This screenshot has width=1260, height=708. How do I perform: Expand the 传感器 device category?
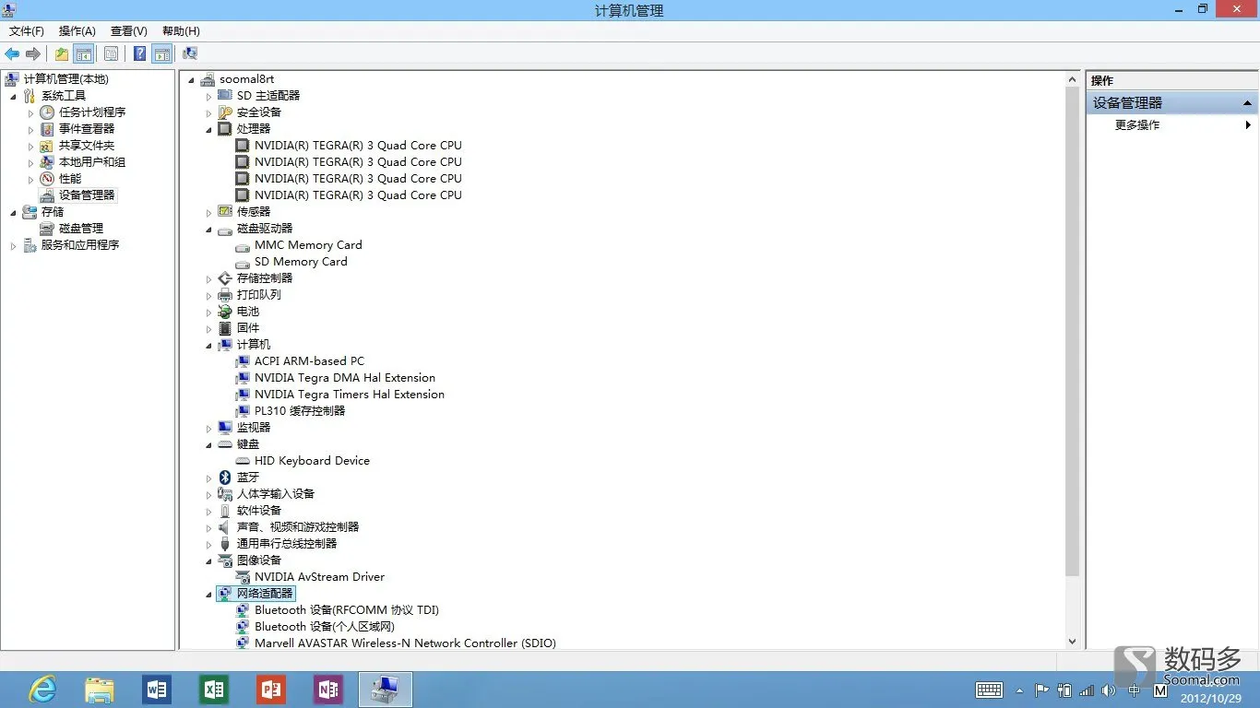208,212
